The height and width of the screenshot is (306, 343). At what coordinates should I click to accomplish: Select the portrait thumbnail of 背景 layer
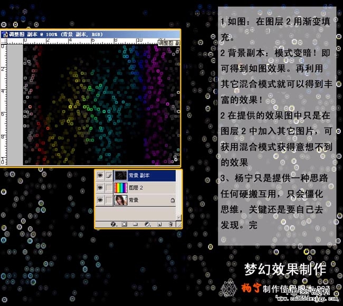[x=121, y=200]
